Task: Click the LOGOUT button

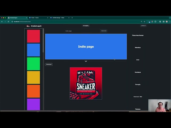Action: point(143,26)
